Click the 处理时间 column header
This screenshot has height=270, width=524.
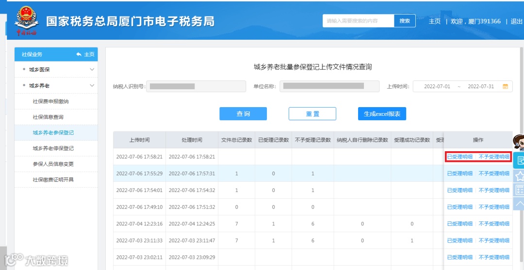192,140
